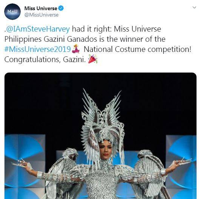Open the @IAmSteveHarvey mention
This screenshot has height=199, width=201.
38,29
